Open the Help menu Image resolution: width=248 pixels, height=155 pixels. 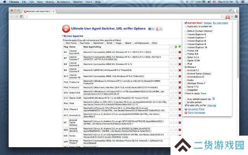[98, 2]
